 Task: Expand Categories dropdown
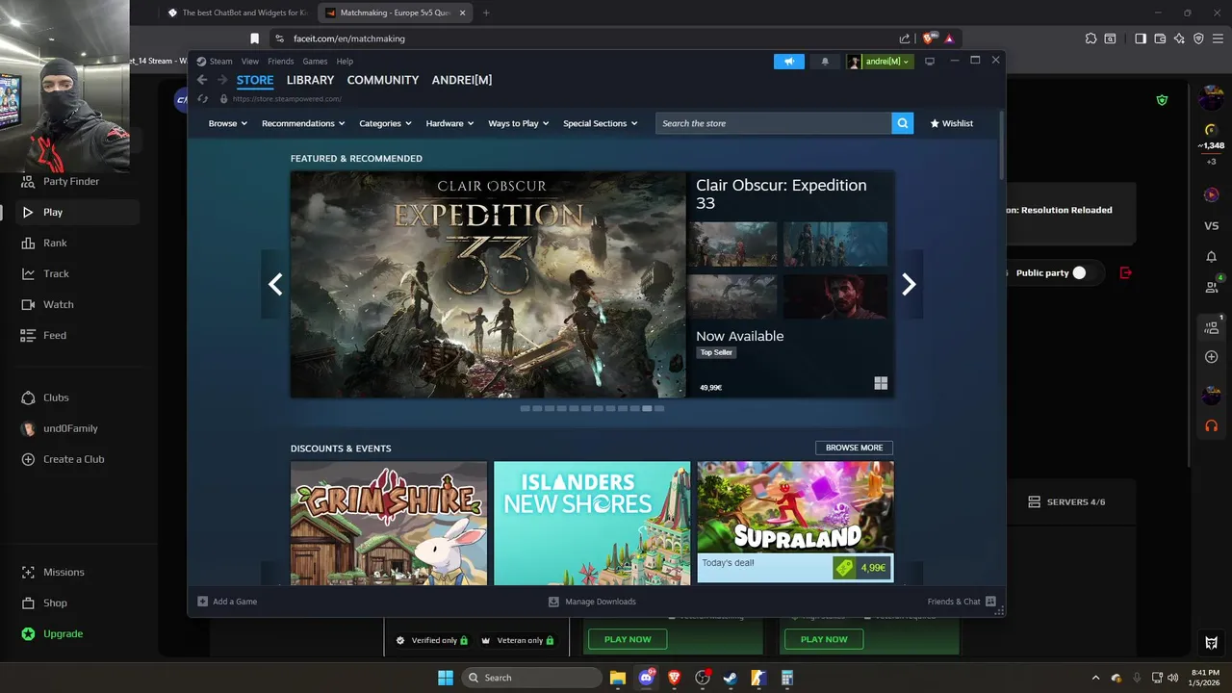click(x=385, y=123)
